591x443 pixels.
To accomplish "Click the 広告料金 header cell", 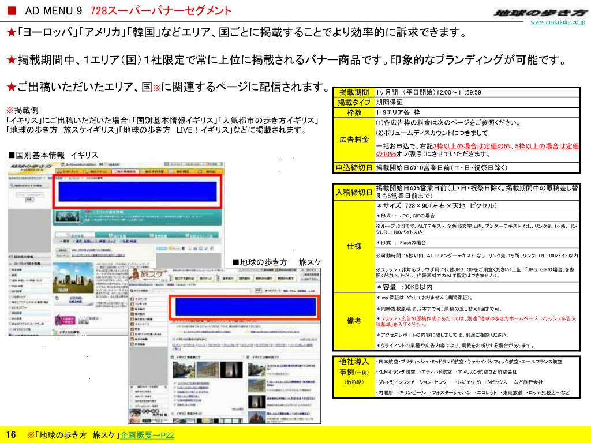I will coord(354,140).
